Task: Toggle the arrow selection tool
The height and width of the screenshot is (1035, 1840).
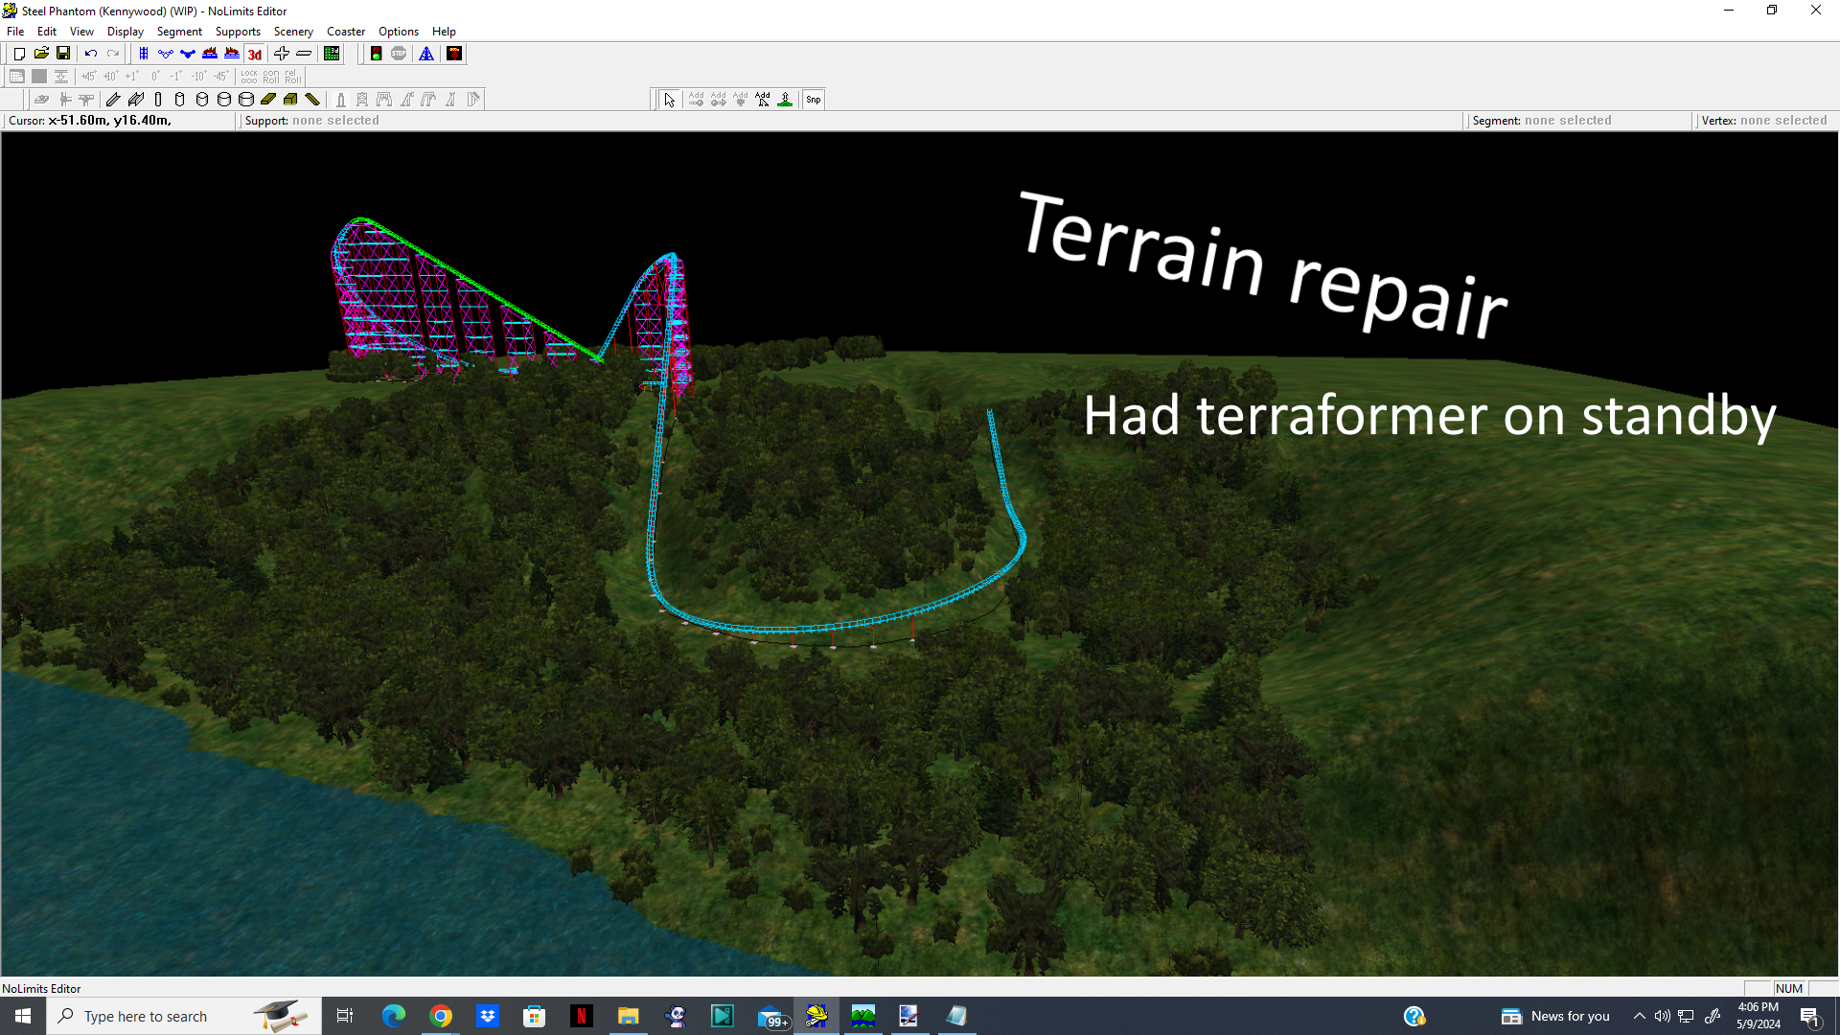Action: [670, 100]
